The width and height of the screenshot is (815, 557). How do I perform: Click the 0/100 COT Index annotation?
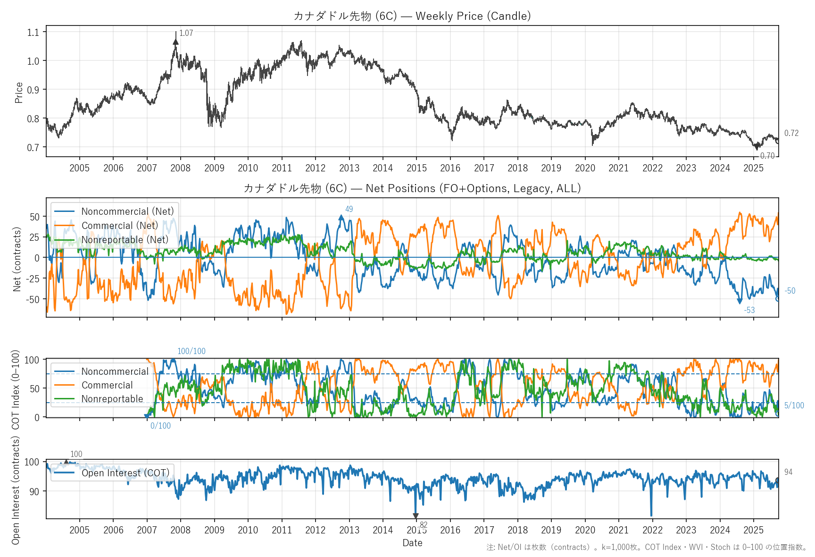(160, 426)
